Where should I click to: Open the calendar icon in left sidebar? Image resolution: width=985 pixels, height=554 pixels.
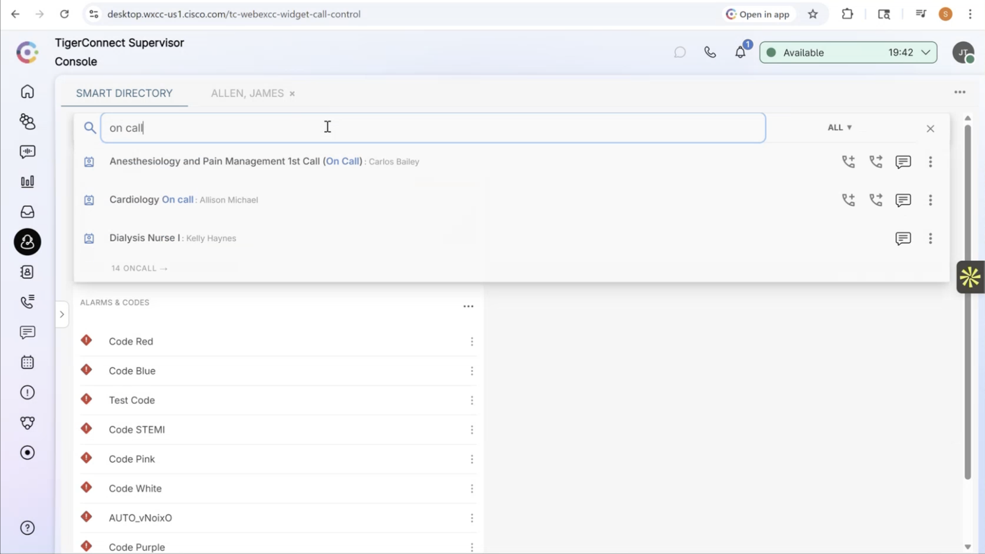coord(27,363)
